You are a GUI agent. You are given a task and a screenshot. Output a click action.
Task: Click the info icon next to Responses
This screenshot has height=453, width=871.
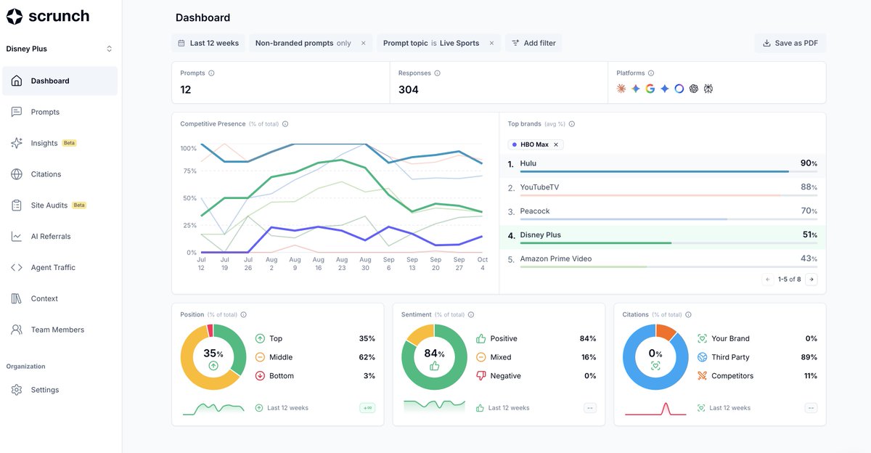[437, 73]
